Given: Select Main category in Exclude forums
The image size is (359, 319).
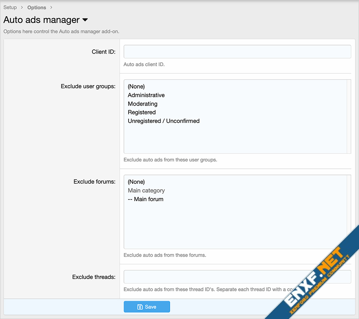Looking at the screenshot, I should point(146,190).
